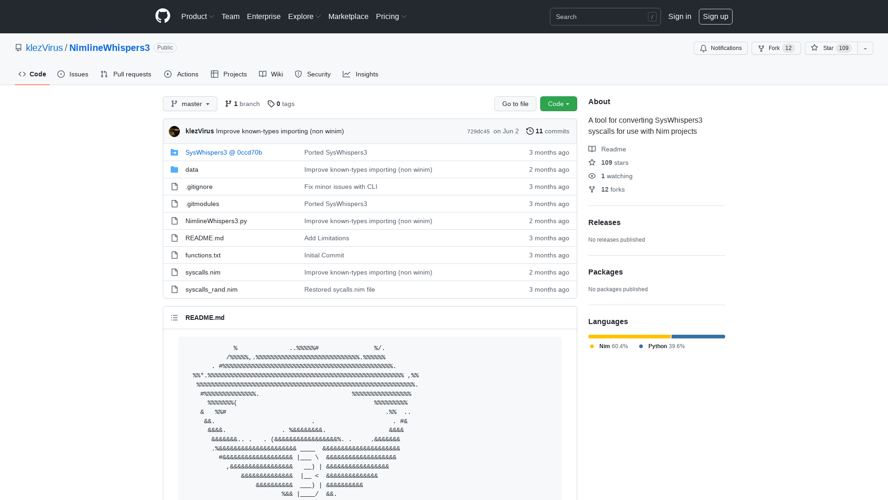Click the file icon beside functions.txt

tap(174, 255)
